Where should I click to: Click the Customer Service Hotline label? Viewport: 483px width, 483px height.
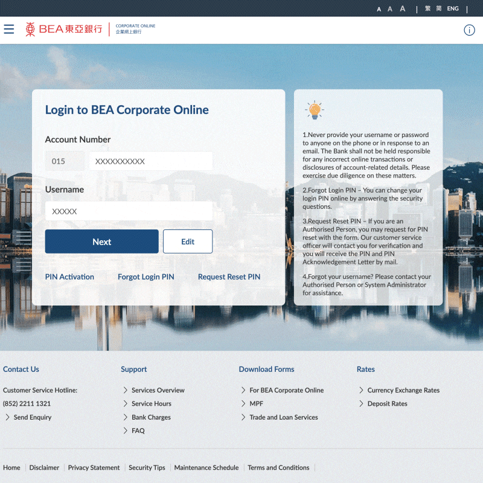coord(40,390)
